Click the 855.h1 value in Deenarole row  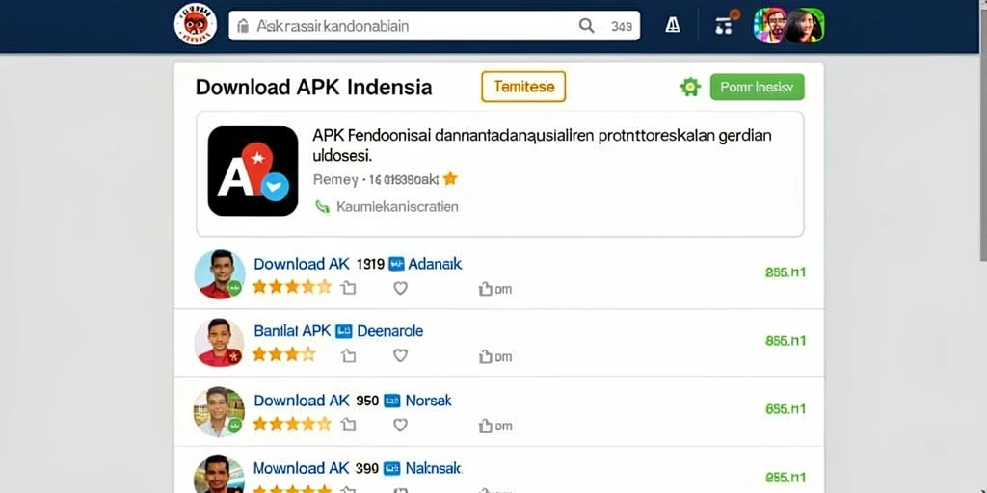click(785, 341)
